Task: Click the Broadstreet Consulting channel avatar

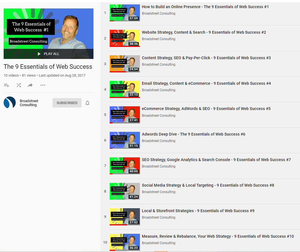Action: coord(10,102)
